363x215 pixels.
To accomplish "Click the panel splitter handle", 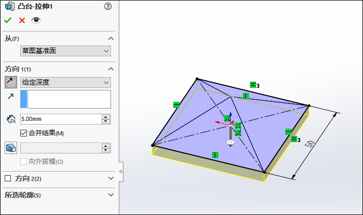I will tap(121, 172).
